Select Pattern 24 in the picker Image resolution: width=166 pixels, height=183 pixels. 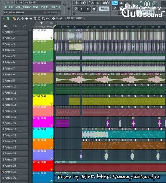tap(15, 172)
